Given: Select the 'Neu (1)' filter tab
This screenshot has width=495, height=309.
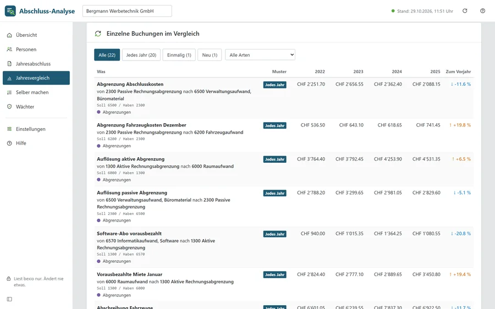Looking at the screenshot, I should [x=210, y=55].
